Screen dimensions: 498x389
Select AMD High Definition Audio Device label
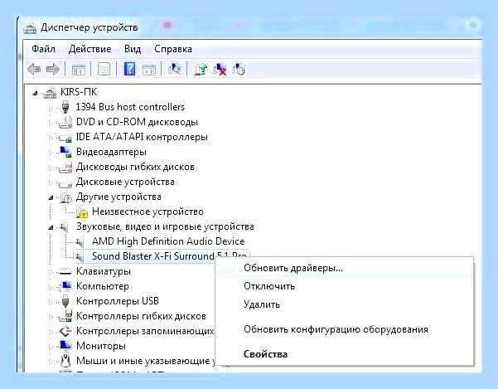coord(168,241)
